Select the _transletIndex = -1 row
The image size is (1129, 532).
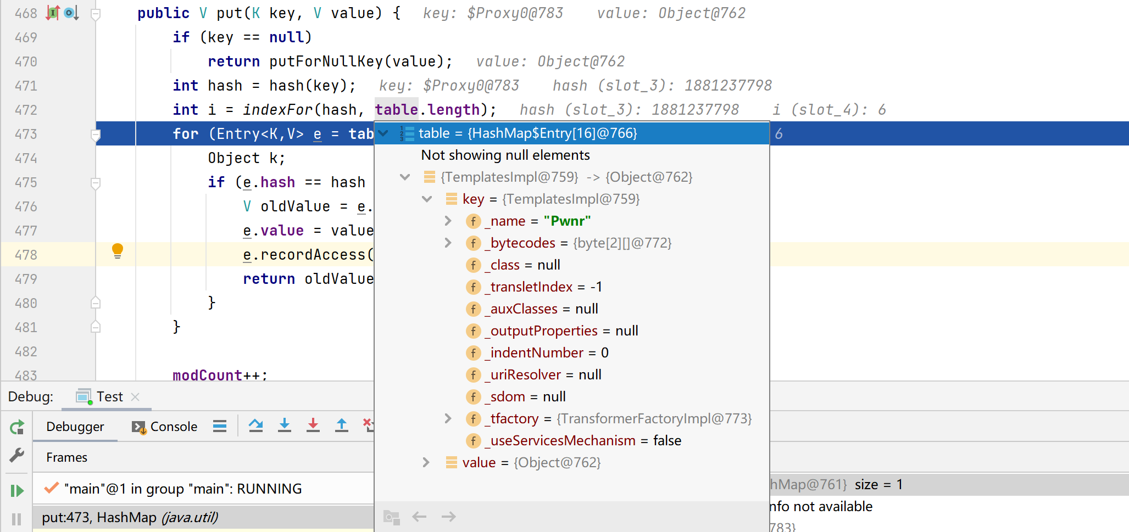click(571, 287)
